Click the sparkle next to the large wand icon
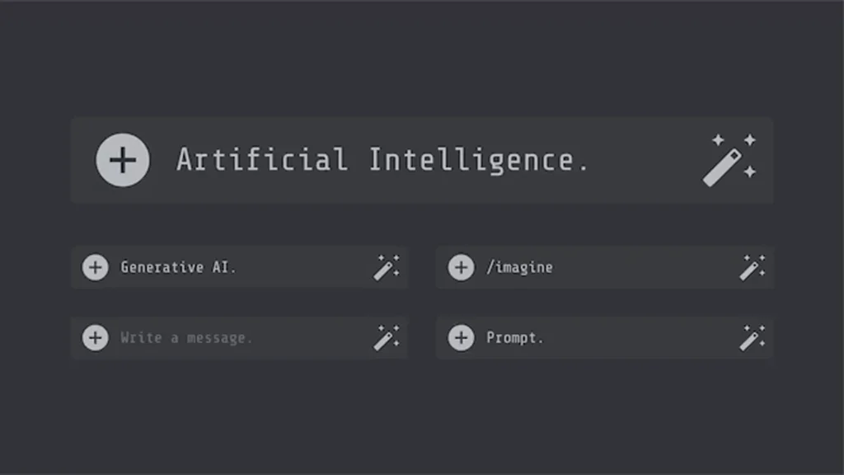844x475 pixels. 750,140
